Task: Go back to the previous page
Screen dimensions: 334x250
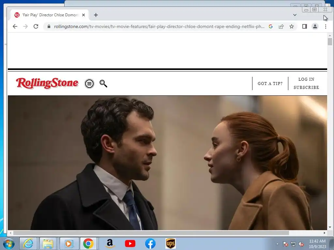Action: 15,26
